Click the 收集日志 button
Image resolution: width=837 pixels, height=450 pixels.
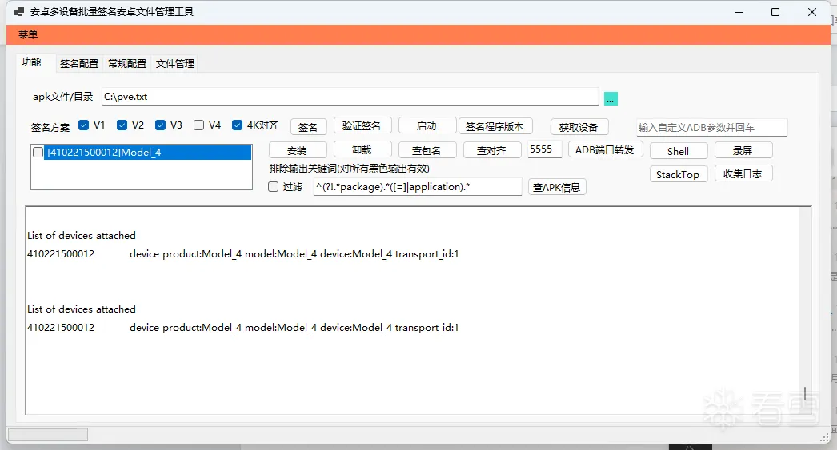(x=743, y=173)
